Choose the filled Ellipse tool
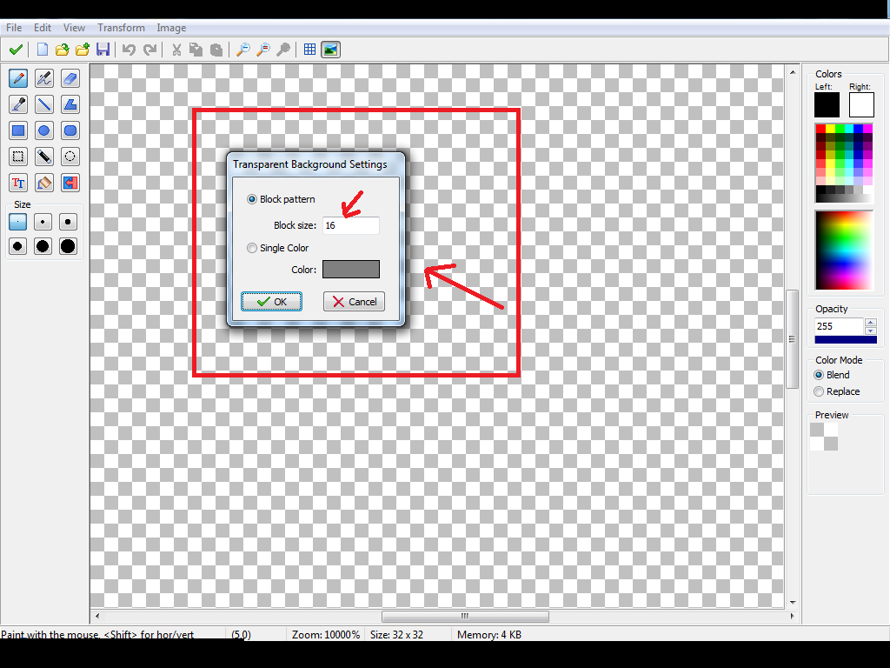This screenshot has height=668, width=890. coord(44,131)
